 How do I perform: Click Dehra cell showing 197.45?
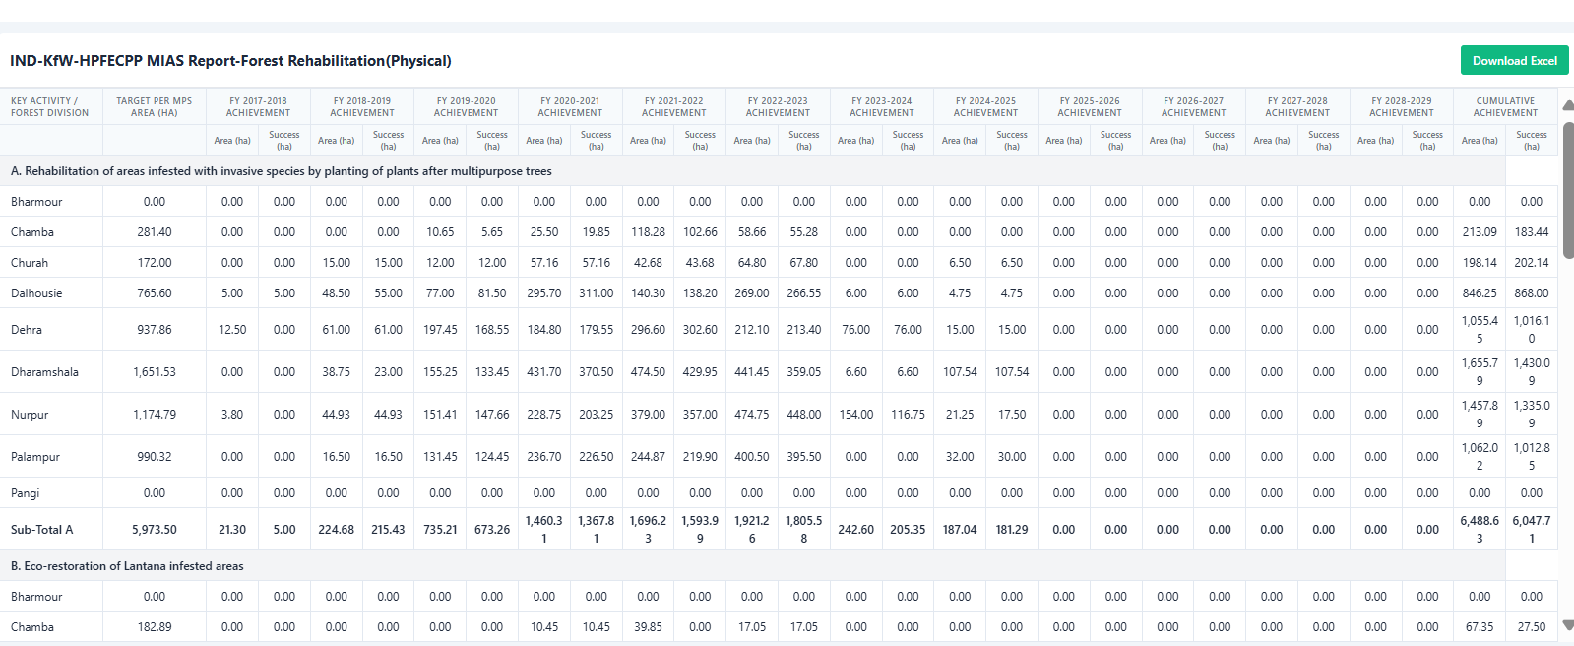pos(440,330)
